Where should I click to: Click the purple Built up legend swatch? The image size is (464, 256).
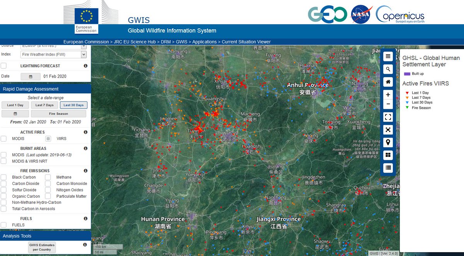click(406, 74)
